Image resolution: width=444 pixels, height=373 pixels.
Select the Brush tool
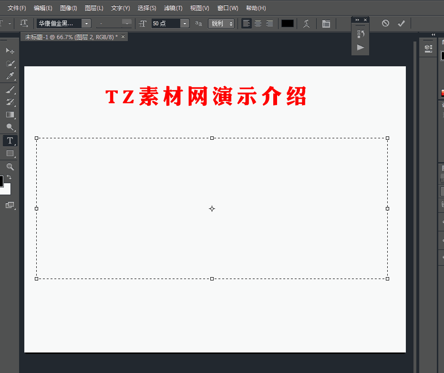coord(10,90)
